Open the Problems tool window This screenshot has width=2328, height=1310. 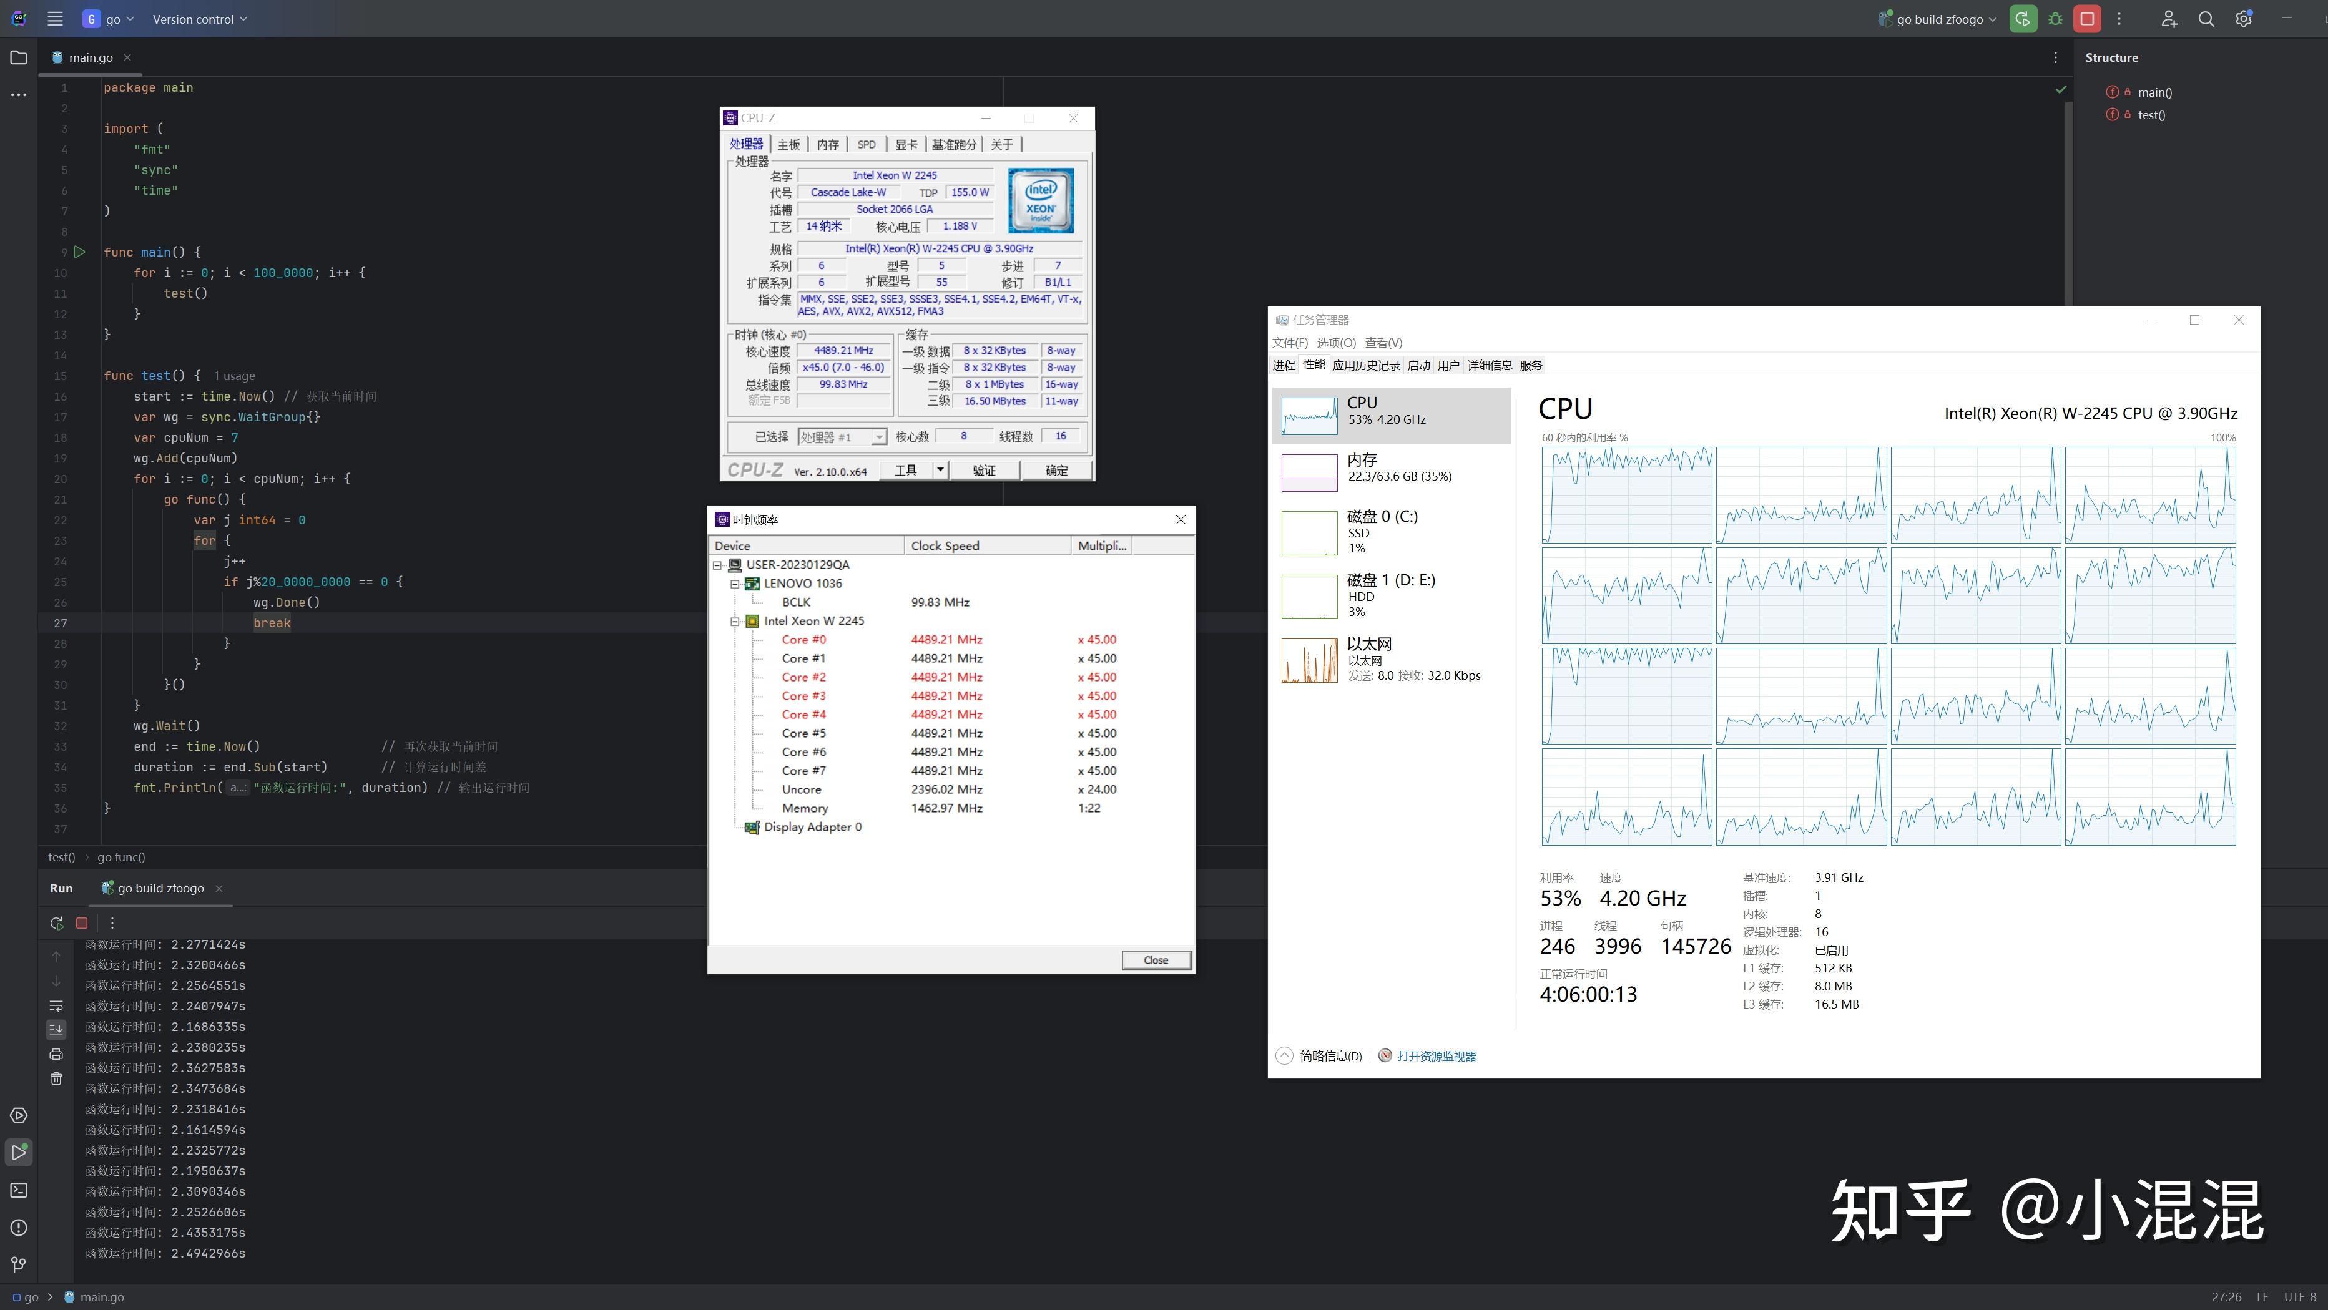click(19, 1227)
